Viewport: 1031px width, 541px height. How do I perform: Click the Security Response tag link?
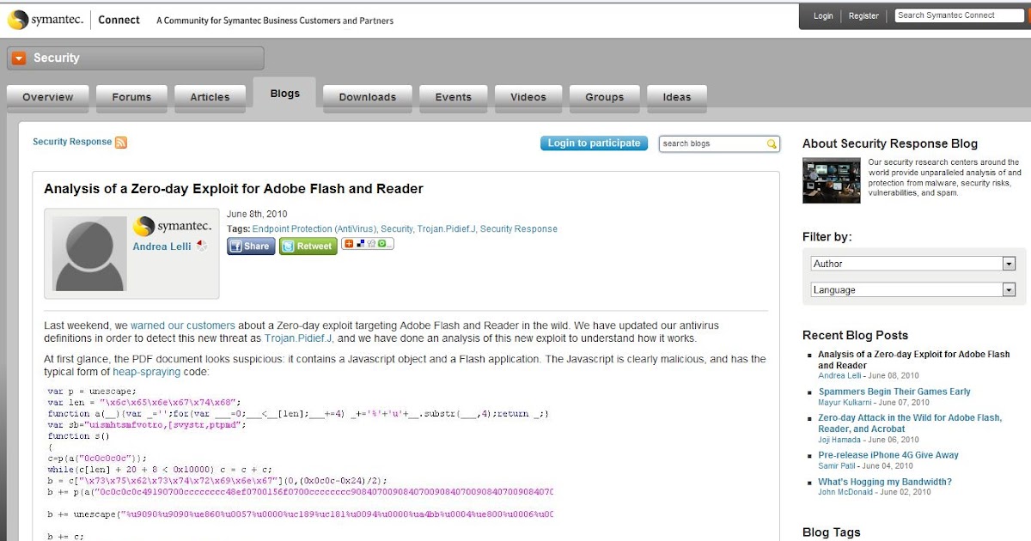coord(519,229)
